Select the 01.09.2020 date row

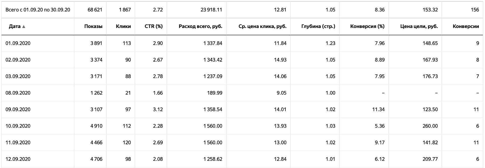(243, 43)
